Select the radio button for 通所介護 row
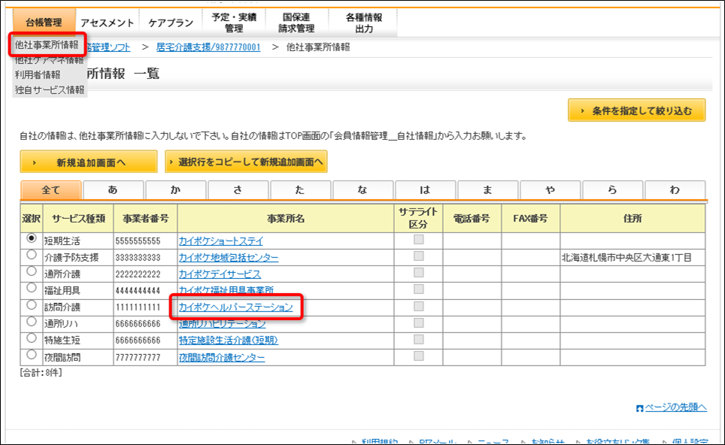The height and width of the screenshot is (445, 725). pos(32,271)
